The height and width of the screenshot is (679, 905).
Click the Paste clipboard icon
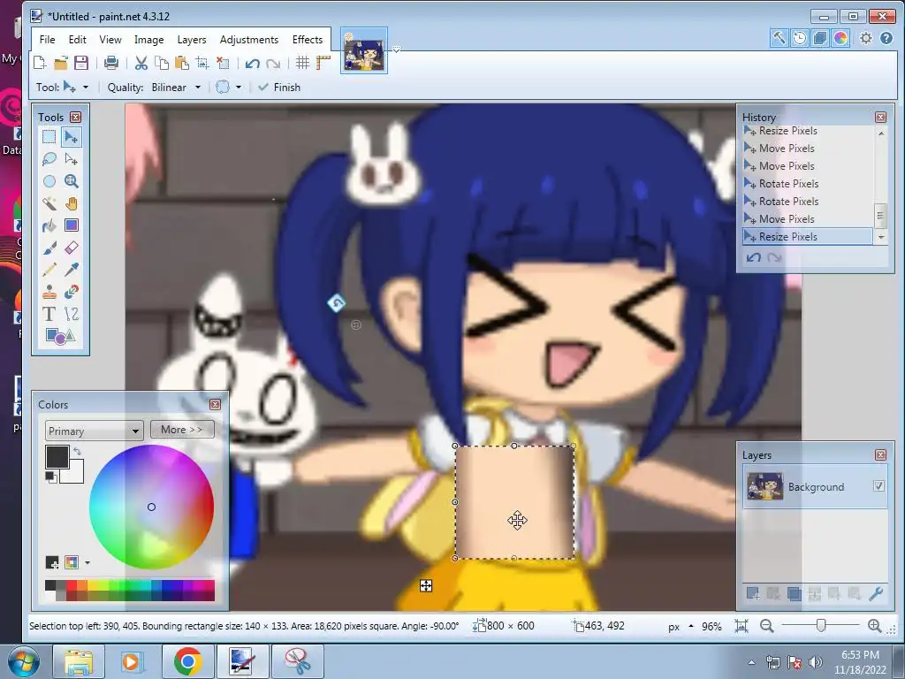coord(182,63)
